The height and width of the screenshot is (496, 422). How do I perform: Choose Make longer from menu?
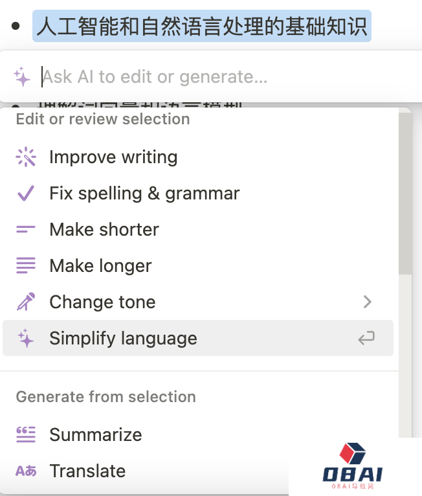click(x=100, y=266)
